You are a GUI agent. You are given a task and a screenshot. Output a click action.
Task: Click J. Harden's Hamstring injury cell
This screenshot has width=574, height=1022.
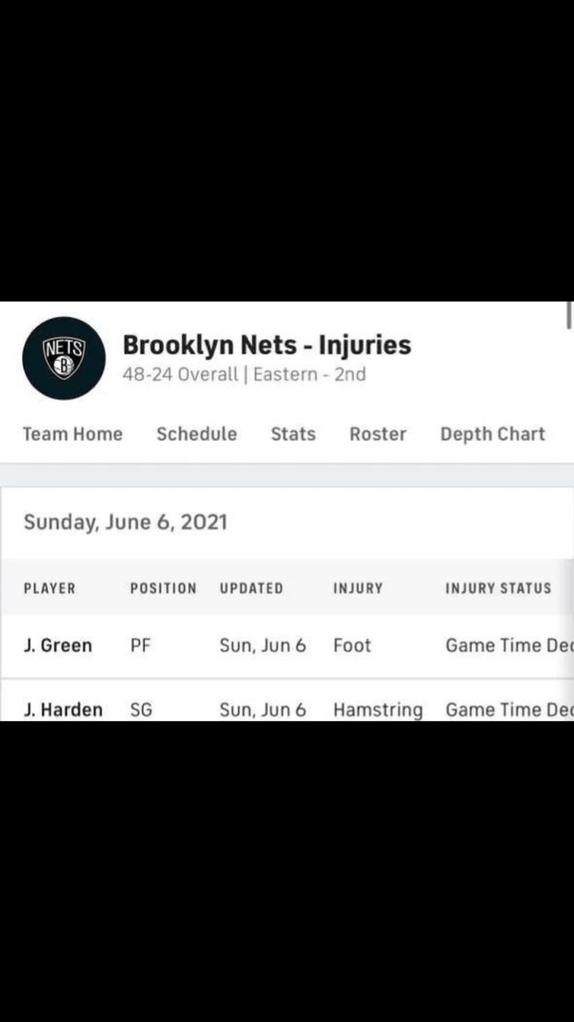click(378, 709)
